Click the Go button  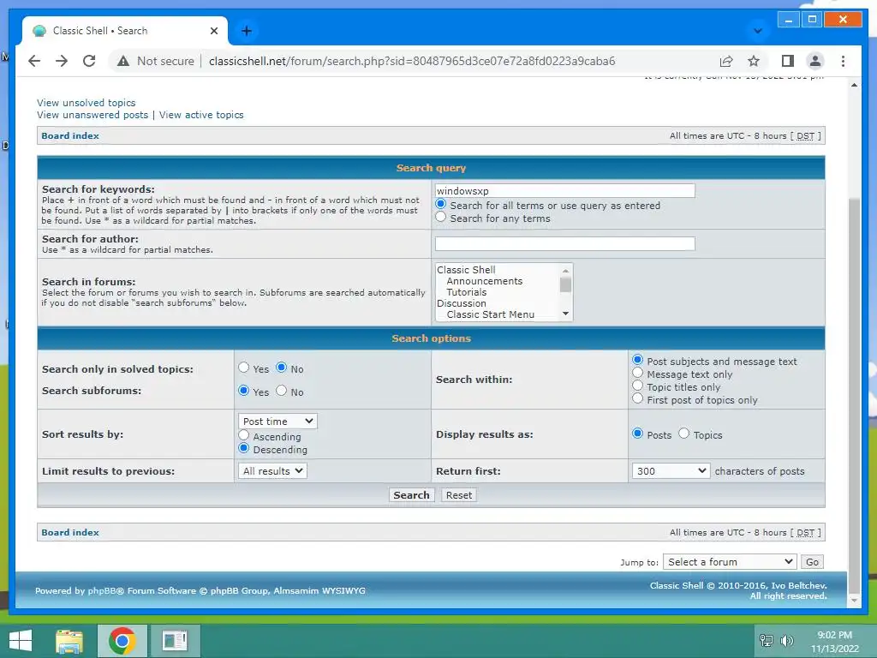coord(812,562)
